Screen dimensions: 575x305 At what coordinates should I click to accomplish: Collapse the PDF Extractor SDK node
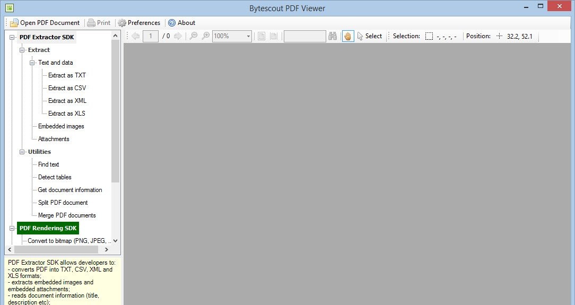tap(12, 37)
